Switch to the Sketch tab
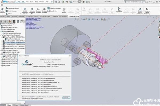 coord(8,16)
